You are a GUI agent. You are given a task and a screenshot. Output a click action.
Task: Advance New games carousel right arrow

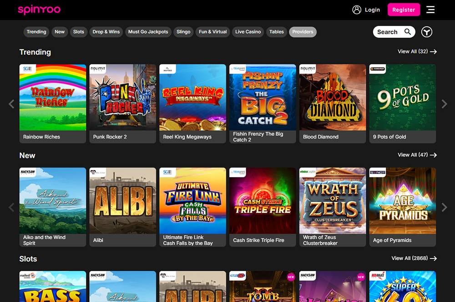tap(445, 208)
